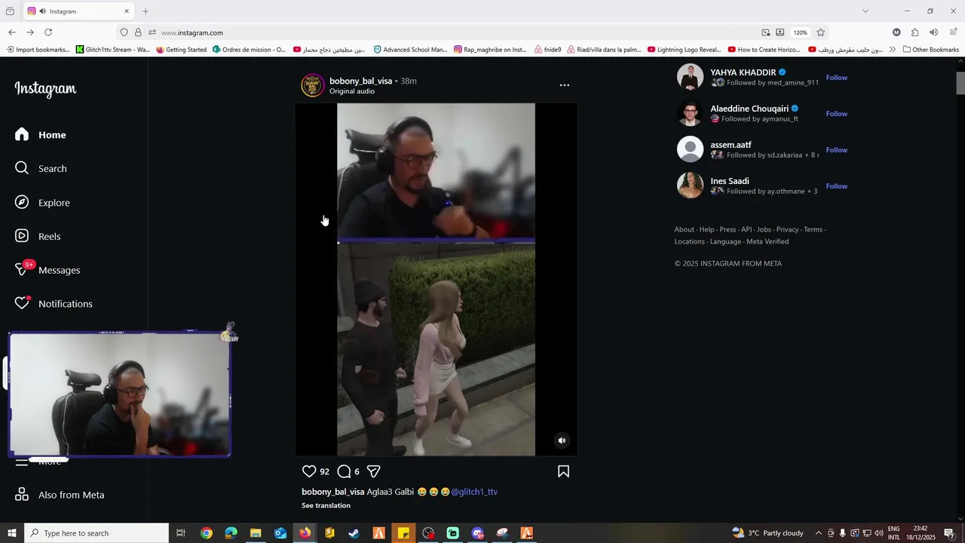
Task: Go back with the browser back arrow
Action: 12,32
